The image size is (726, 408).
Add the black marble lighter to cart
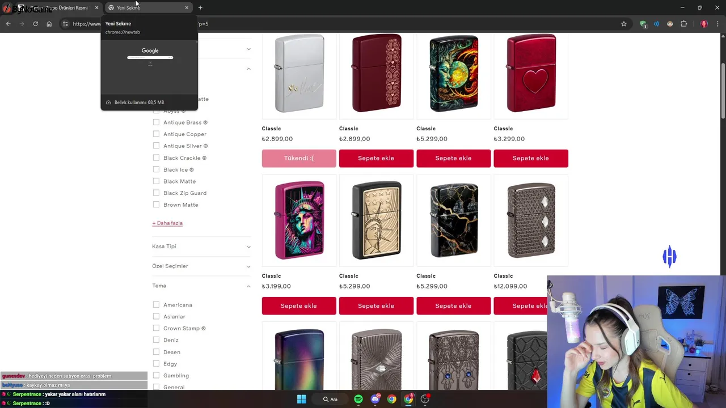pyautogui.click(x=453, y=306)
